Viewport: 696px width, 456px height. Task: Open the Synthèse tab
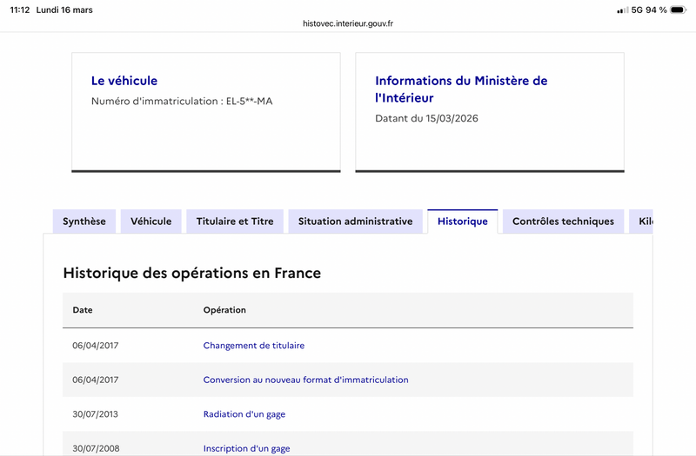click(x=84, y=221)
